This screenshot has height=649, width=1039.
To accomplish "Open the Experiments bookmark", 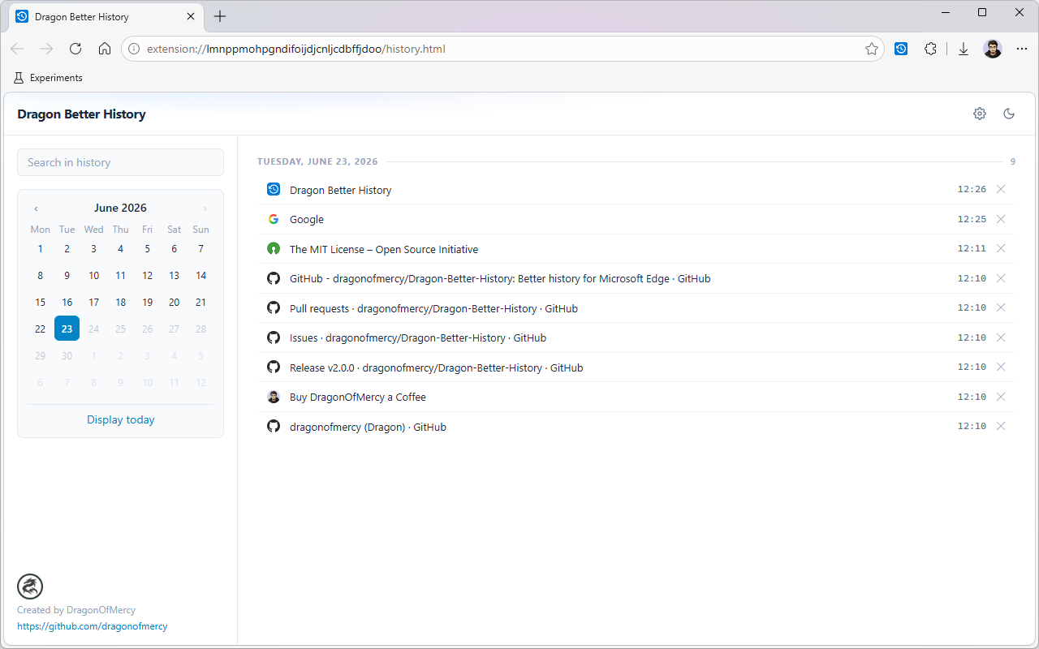I will coord(49,78).
